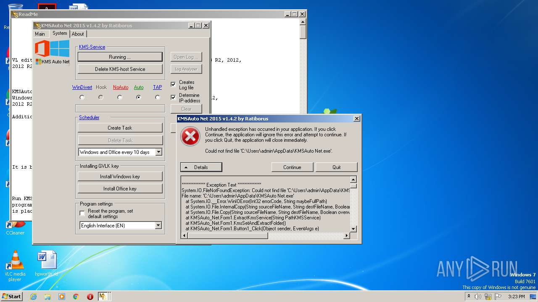Open the English Interface language dropdown
Image resolution: width=538 pixels, height=302 pixels.
tap(158, 226)
